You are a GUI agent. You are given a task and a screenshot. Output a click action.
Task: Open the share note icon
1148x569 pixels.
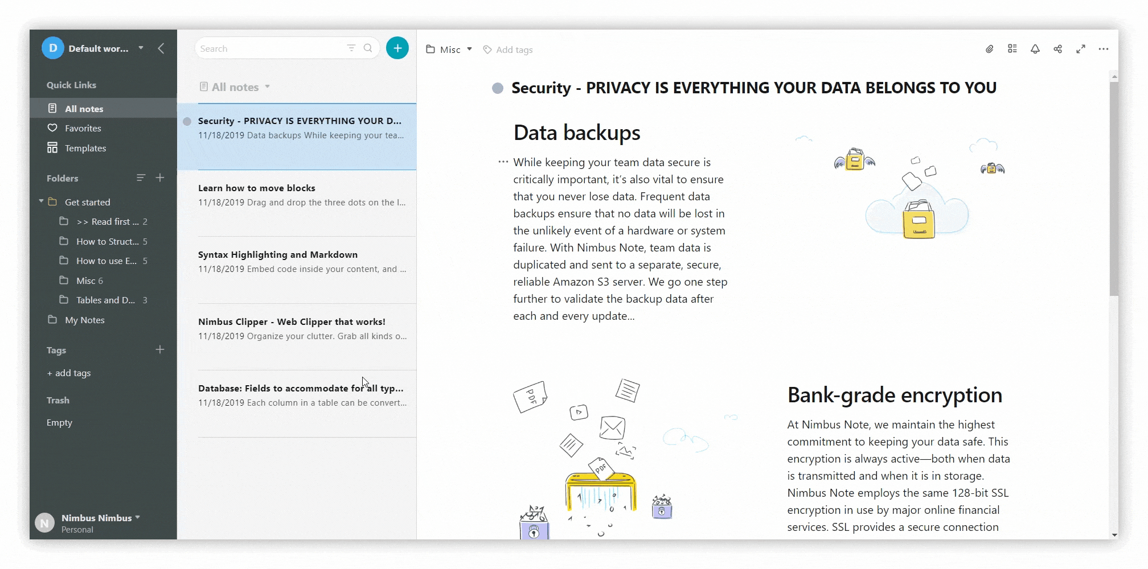(x=1057, y=50)
